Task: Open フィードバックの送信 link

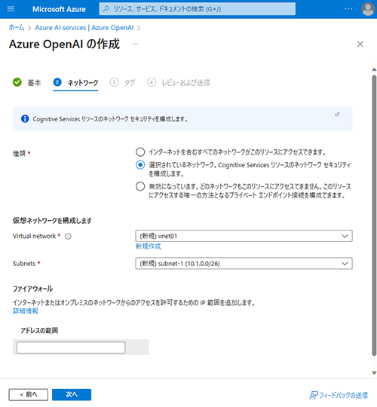Action: (x=343, y=396)
